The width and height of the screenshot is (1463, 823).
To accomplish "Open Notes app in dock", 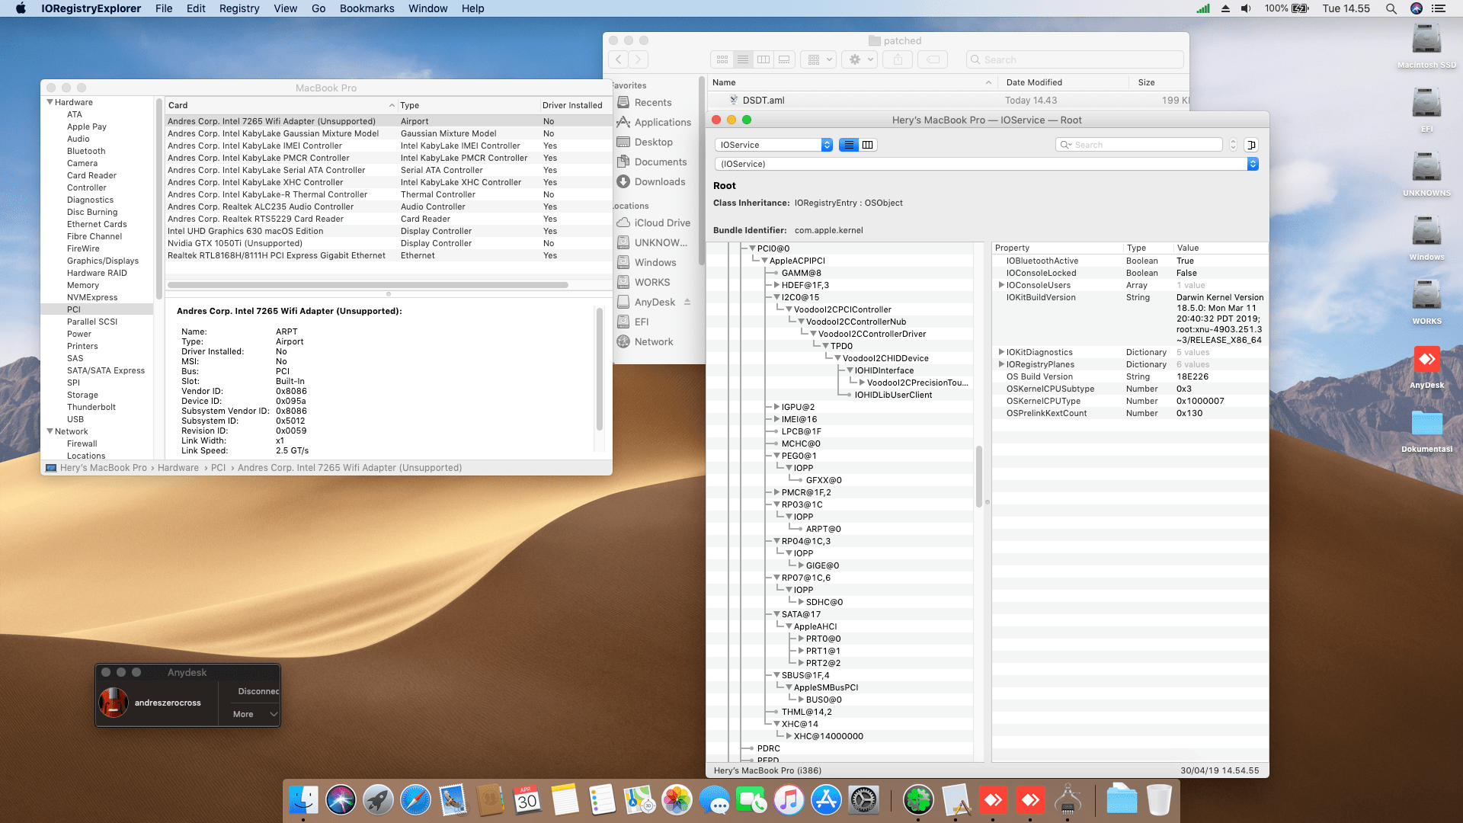I will click(565, 800).
